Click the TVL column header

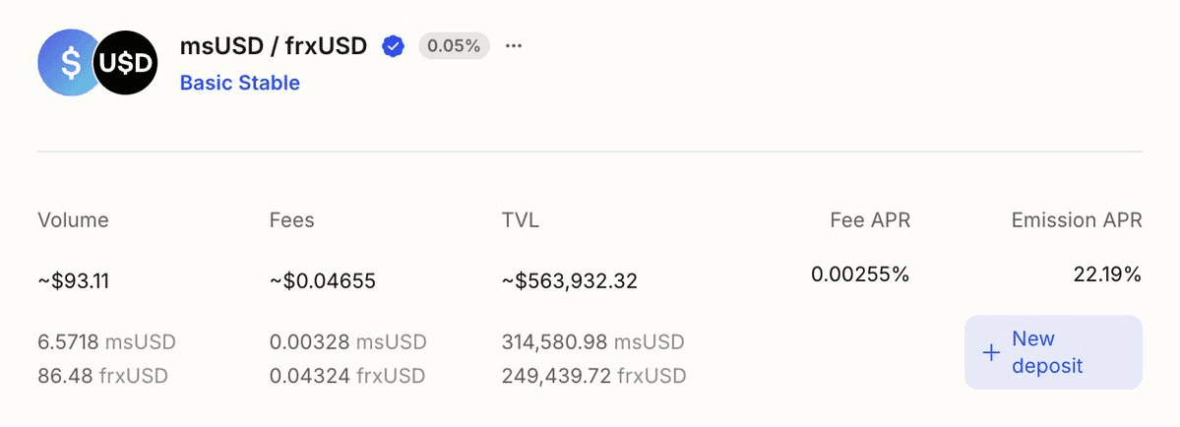pos(520,220)
